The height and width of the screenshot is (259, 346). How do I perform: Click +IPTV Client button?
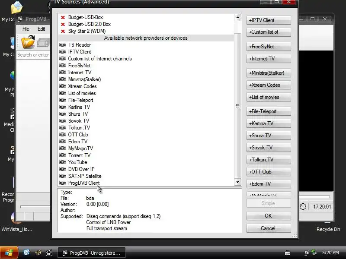pyautogui.click(x=269, y=20)
